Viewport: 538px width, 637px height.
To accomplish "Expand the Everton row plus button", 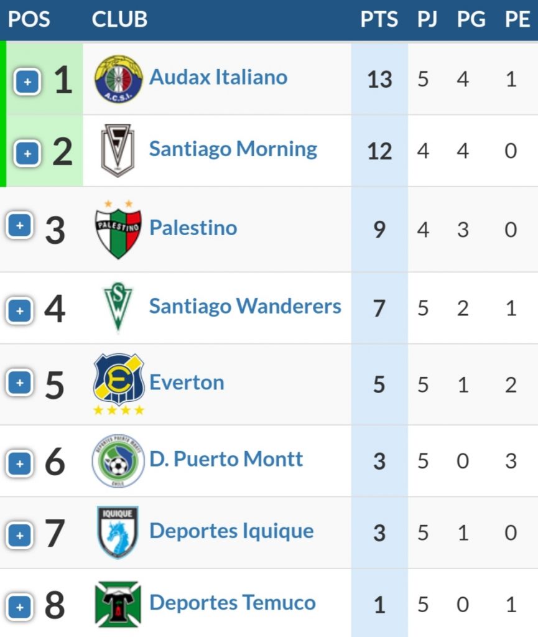I will (x=19, y=383).
